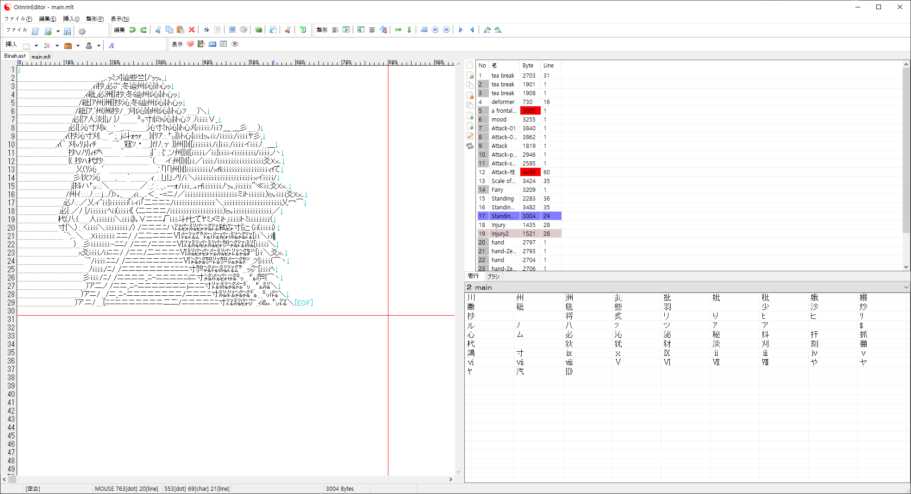Switch to the Binah.ast tab
This screenshot has height=494, width=911.
tap(15, 56)
